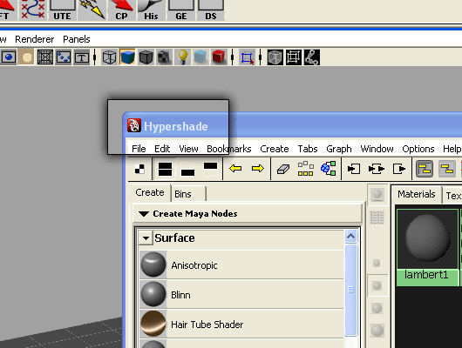Click the blue sphere camera icon
The height and width of the screenshot is (348, 462).
coord(8,57)
